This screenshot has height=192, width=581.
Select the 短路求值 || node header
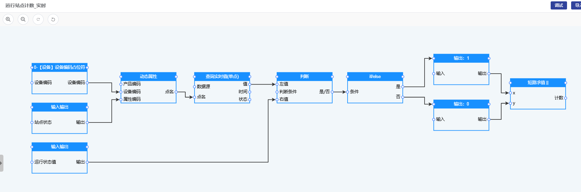(538, 83)
